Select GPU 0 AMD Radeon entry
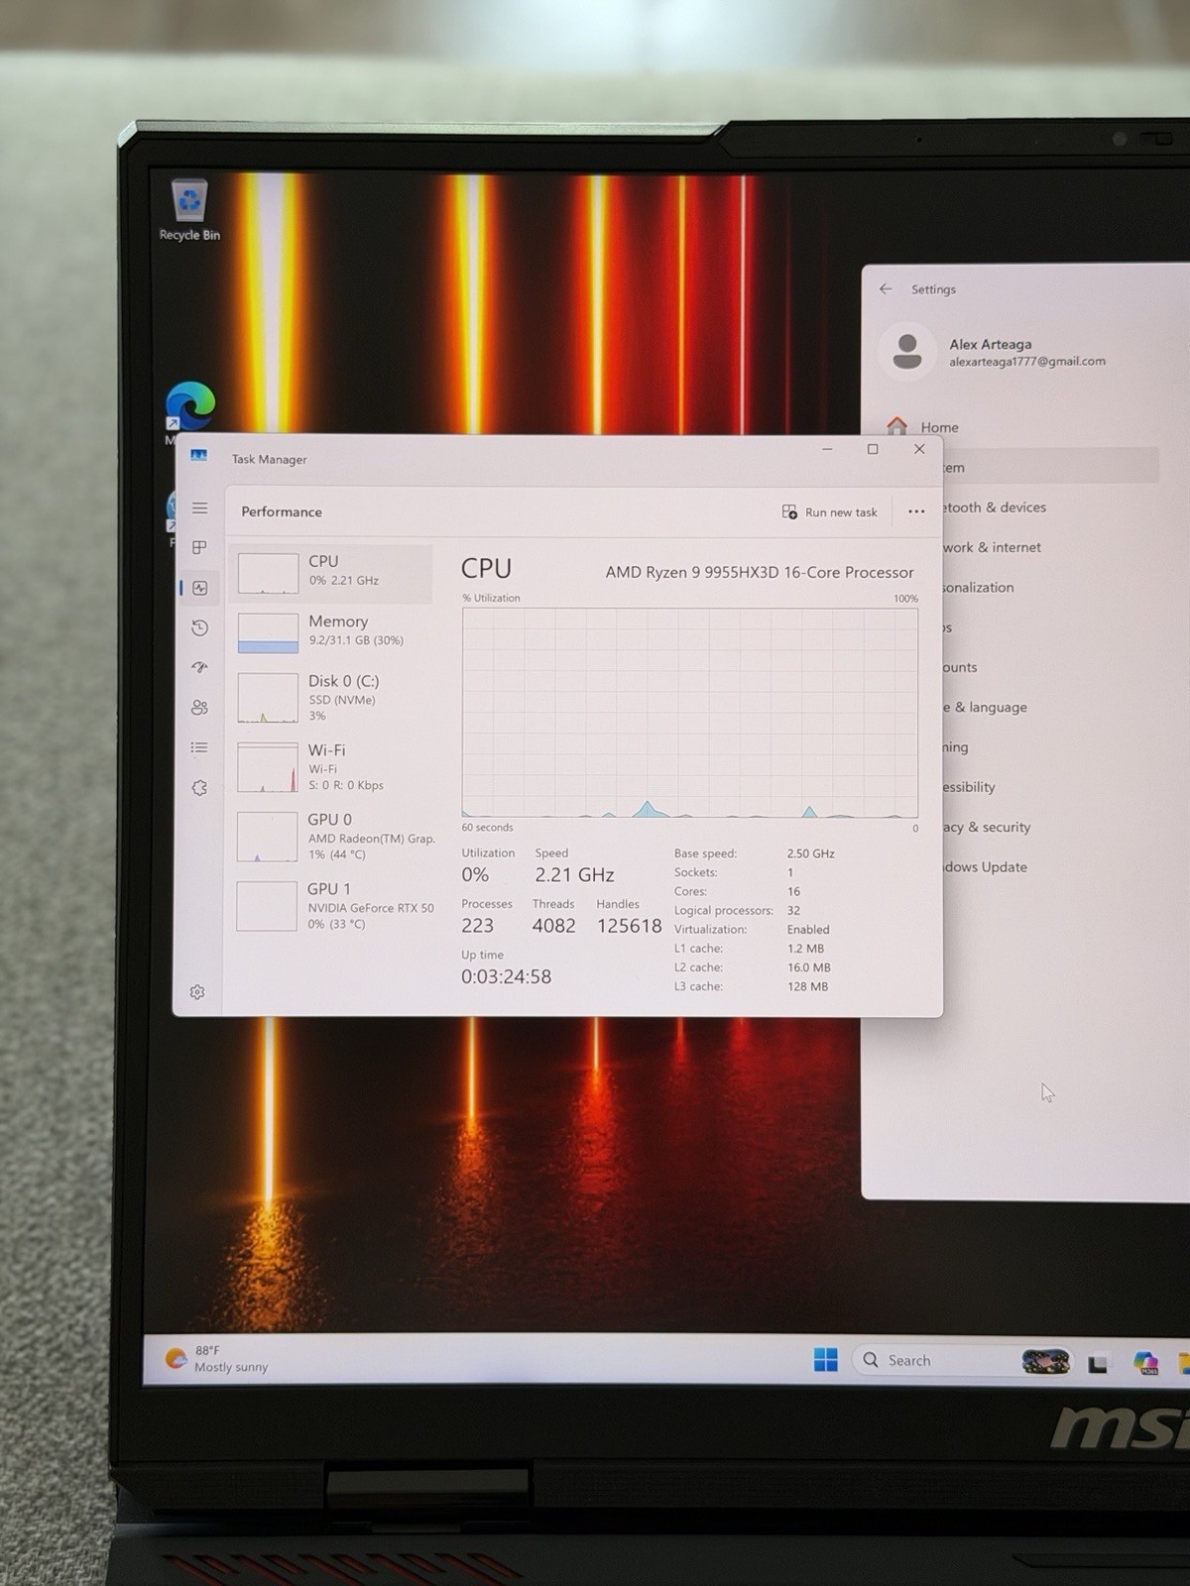Viewport: 1190px width, 1586px height. pyautogui.click(x=331, y=837)
